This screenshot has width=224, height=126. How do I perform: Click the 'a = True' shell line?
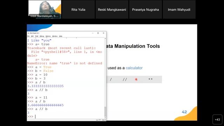[39, 67]
